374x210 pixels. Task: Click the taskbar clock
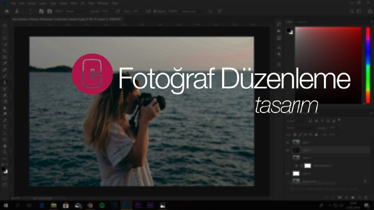click(354, 205)
